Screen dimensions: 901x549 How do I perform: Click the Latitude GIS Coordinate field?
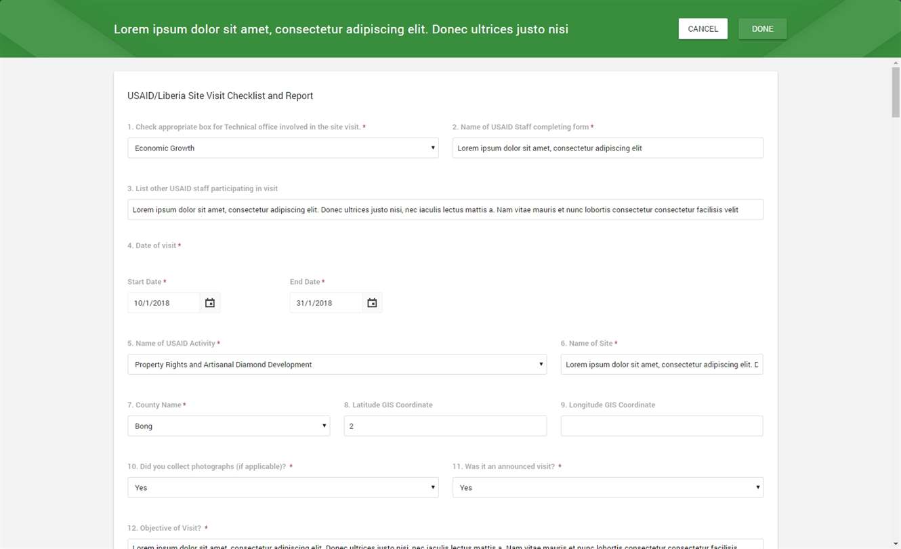pyautogui.click(x=445, y=426)
